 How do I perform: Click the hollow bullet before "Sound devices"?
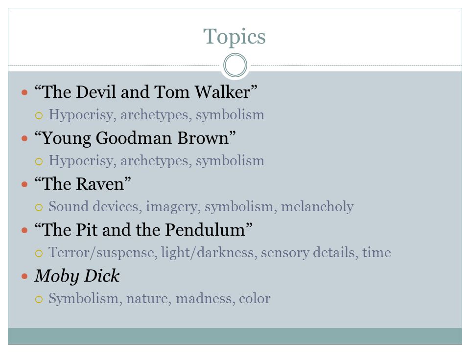click(39, 207)
